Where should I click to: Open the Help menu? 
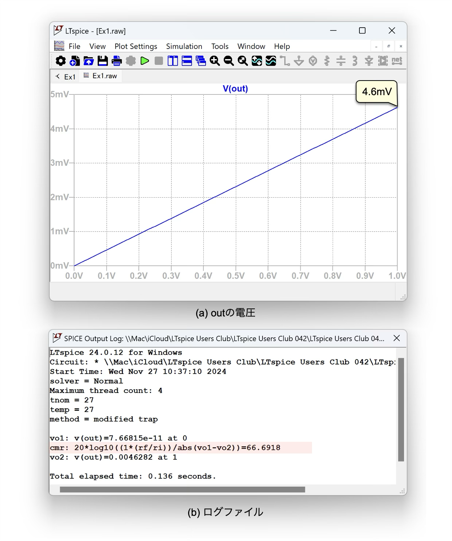(x=282, y=46)
